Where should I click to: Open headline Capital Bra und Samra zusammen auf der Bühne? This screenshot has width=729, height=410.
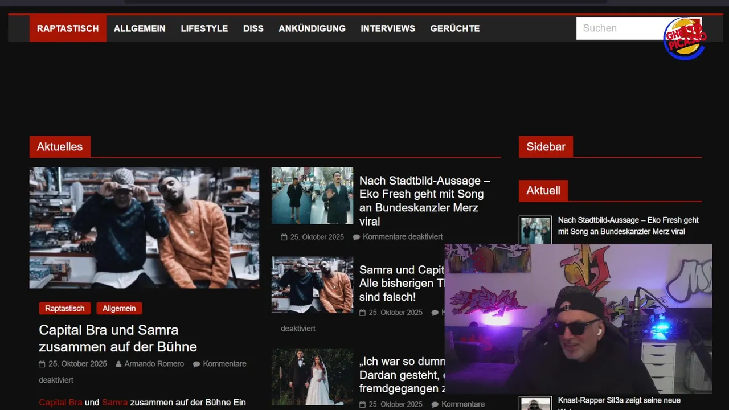pyautogui.click(x=118, y=338)
